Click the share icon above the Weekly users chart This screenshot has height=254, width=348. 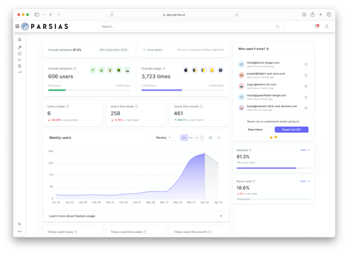[x=210, y=138]
